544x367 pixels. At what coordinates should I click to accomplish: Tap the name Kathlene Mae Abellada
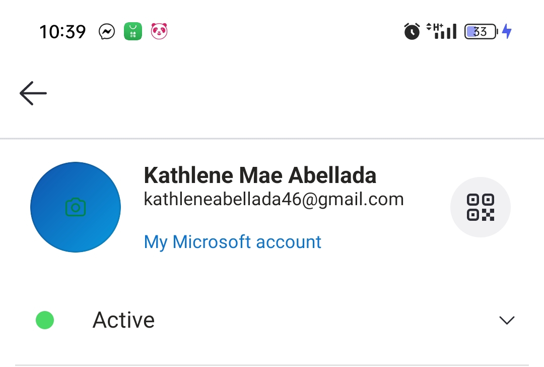[260, 175]
